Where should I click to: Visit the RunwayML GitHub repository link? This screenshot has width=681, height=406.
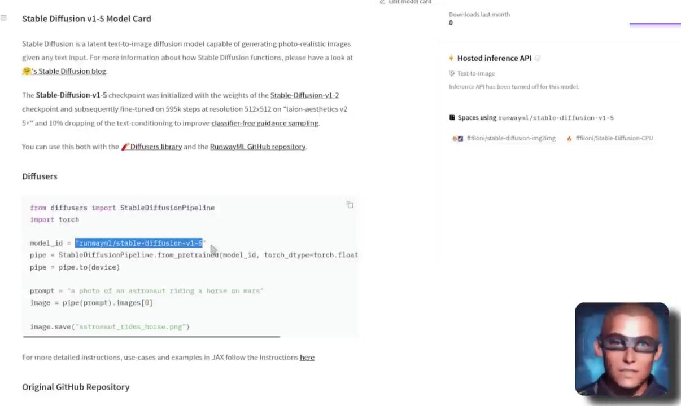[257, 147]
